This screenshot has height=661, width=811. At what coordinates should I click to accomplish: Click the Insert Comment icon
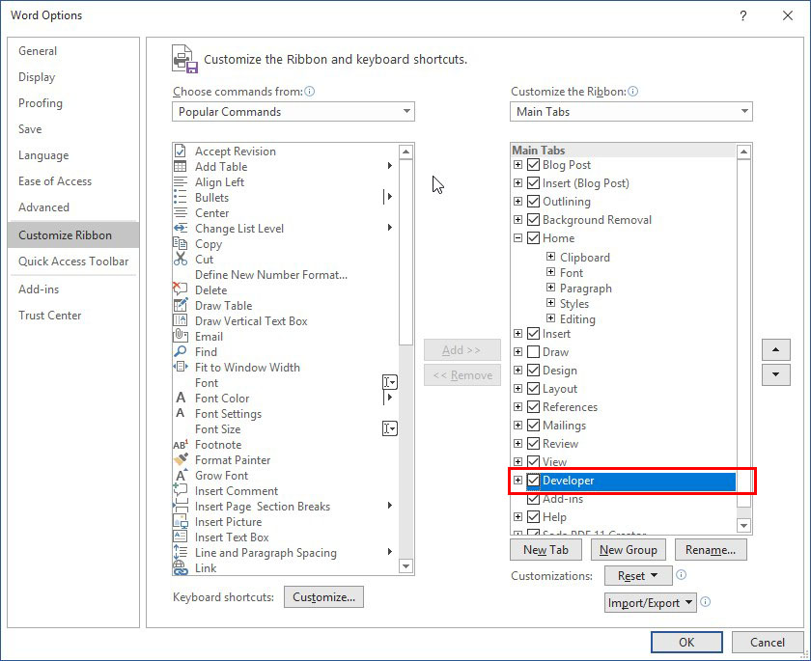point(180,489)
